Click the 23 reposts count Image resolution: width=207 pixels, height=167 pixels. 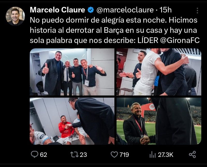click(x=83, y=155)
